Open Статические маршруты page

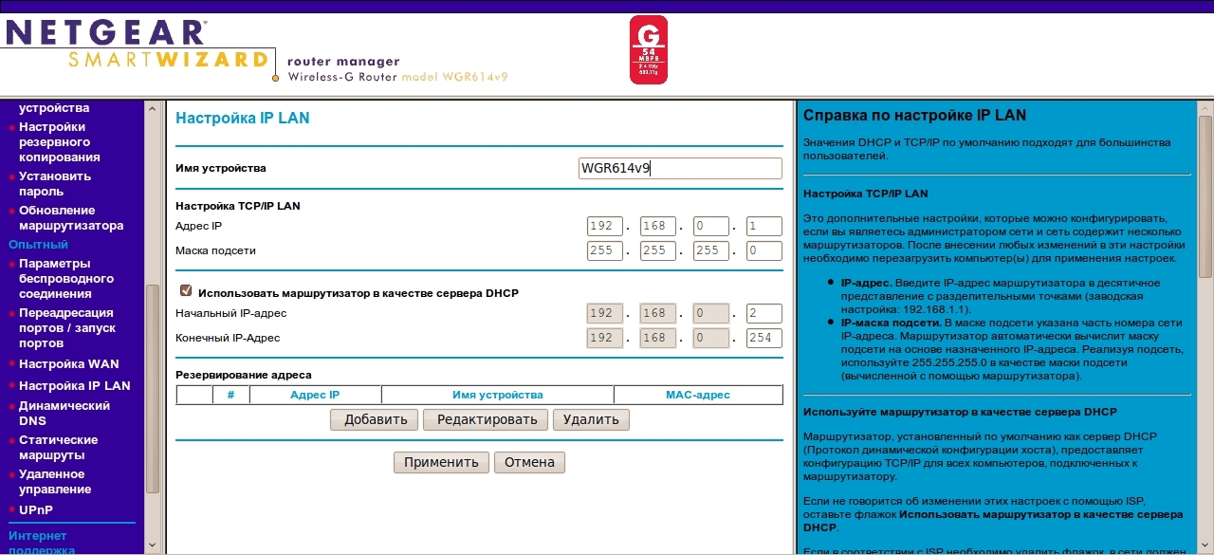tap(59, 448)
